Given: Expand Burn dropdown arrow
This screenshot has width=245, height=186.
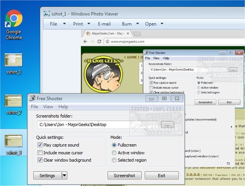Looking at the screenshot, I should click(137, 24).
